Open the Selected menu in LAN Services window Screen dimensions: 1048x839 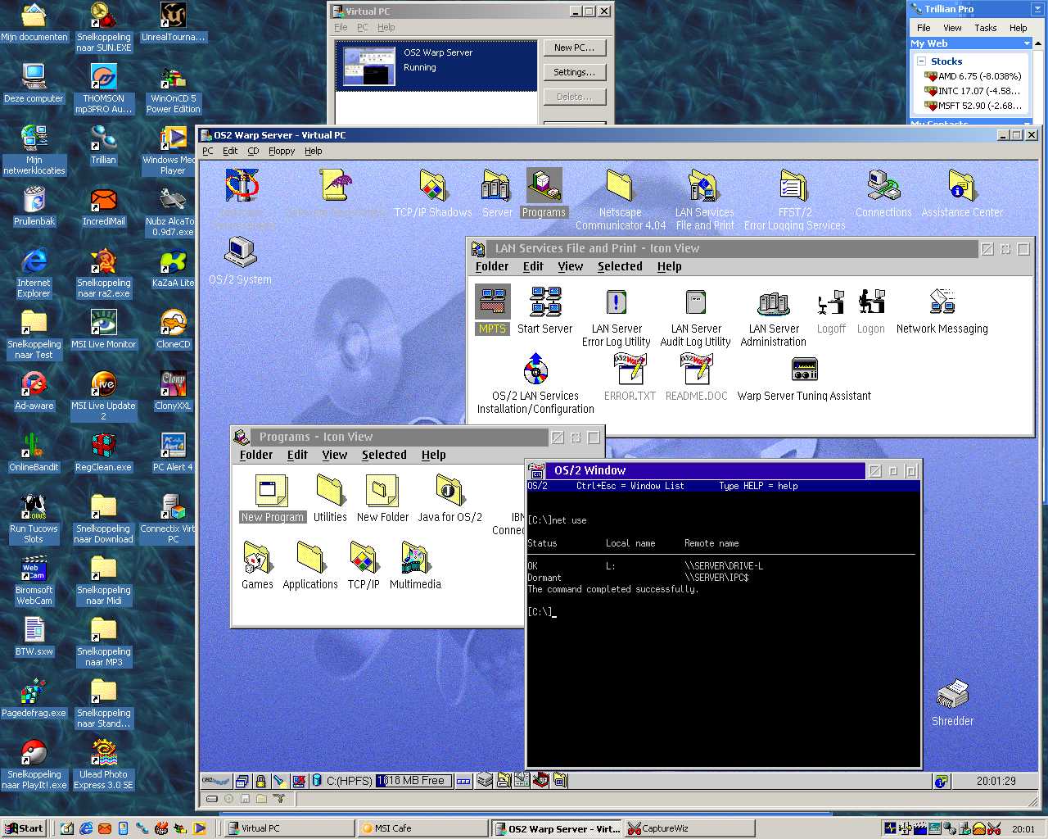(620, 266)
